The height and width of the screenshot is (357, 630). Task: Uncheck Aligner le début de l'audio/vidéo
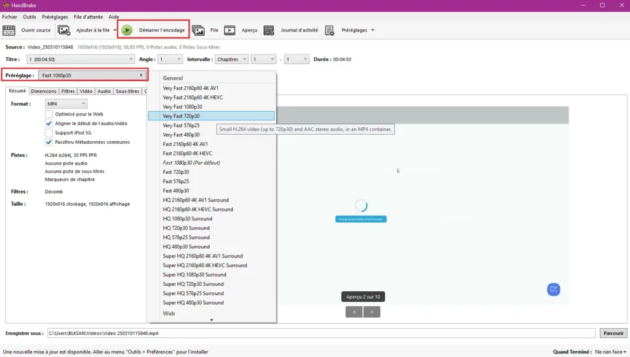[x=49, y=123]
